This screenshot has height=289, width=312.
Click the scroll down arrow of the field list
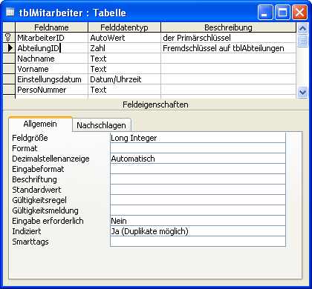click(302, 93)
